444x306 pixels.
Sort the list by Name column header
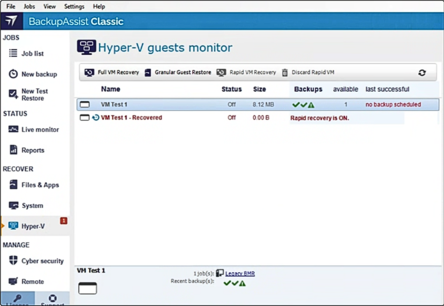pyautogui.click(x=111, y=89)
